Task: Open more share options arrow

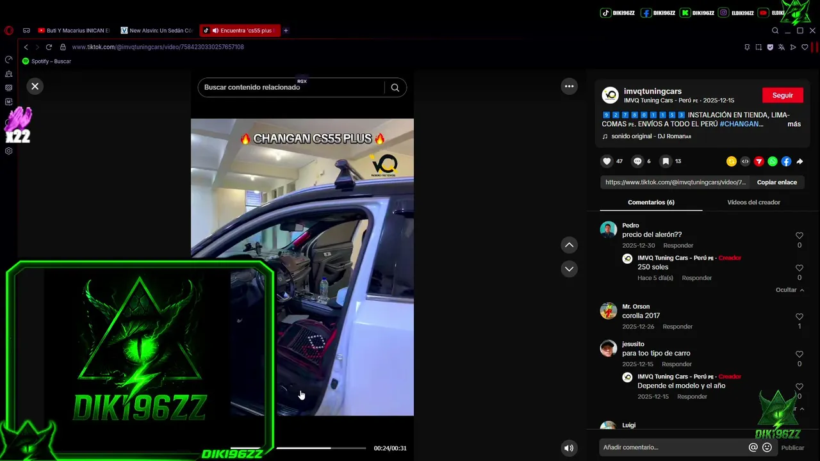Action: coord(799,161)
